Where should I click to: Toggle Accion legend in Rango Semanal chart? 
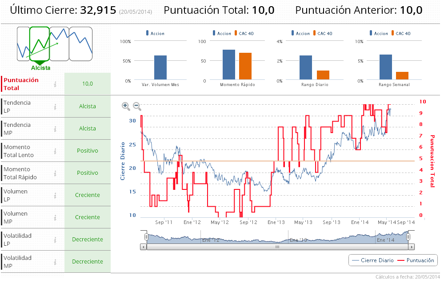point(379,33)
